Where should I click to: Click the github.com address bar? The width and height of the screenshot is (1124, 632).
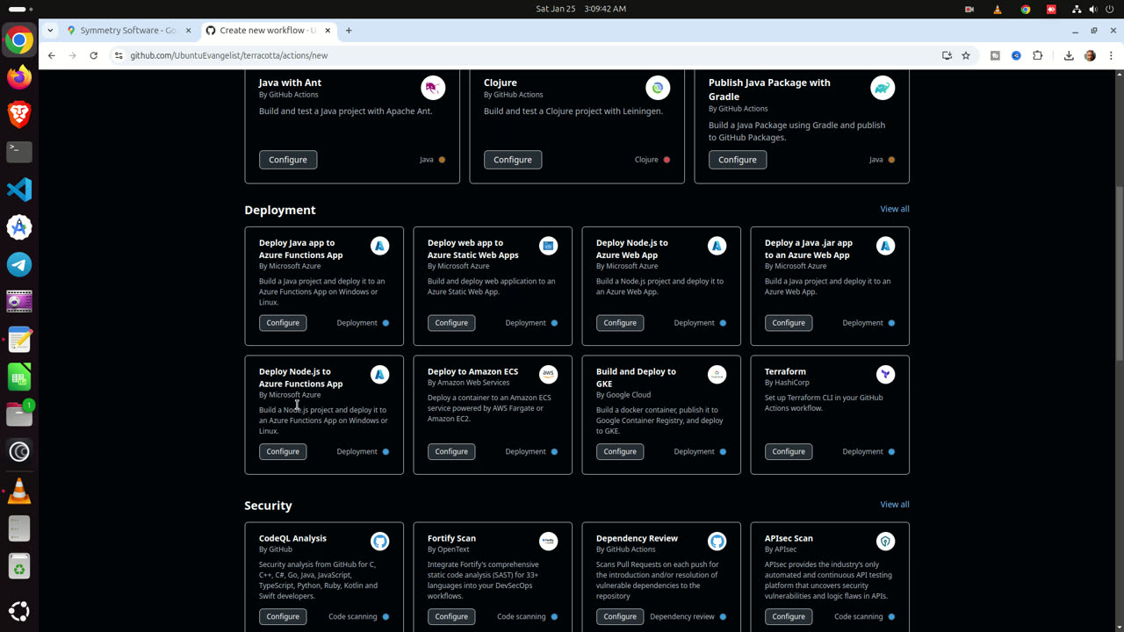[527, 55]
